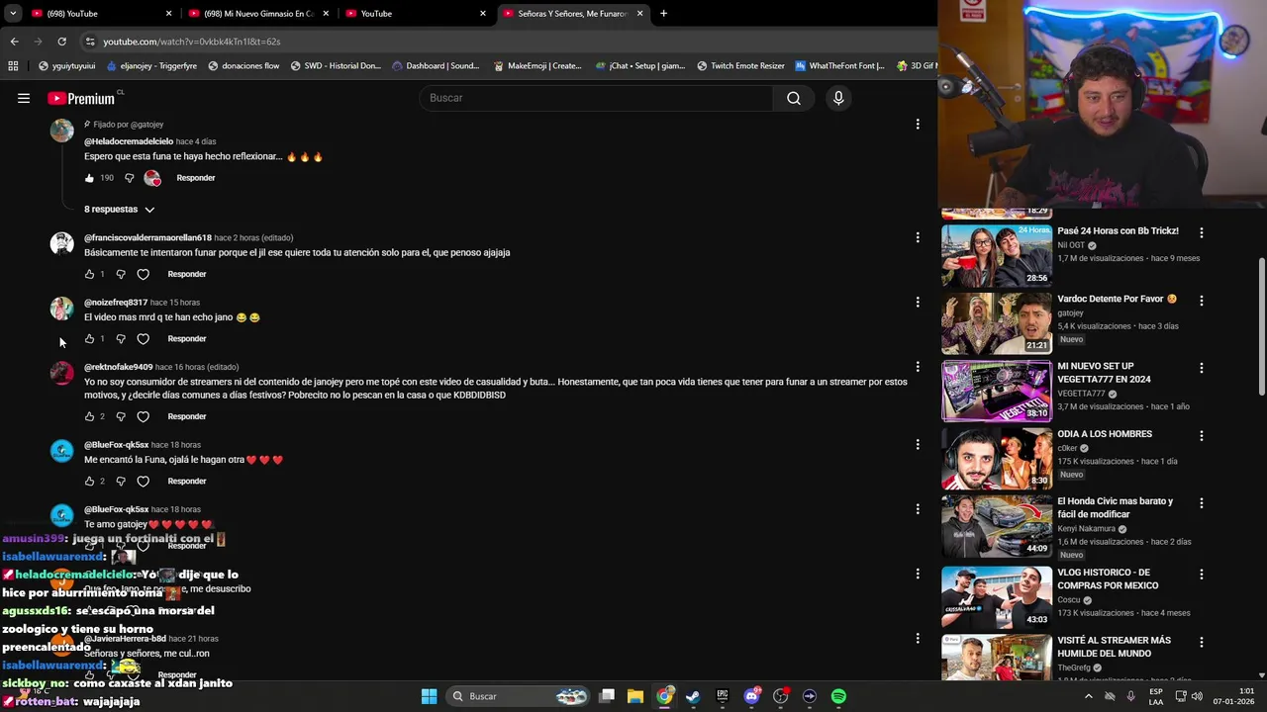
Task: Reply to the @rektnofake9409 comment
Action: (187, 416)
